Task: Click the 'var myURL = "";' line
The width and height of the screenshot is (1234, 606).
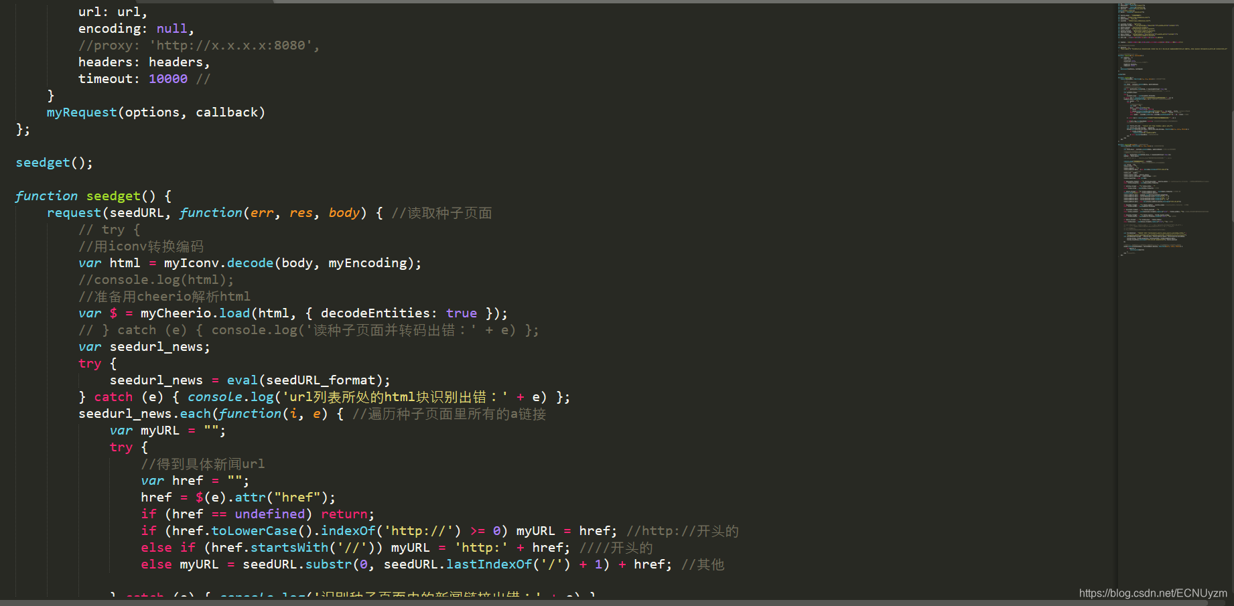Action: pyautogui.click(x=167, y=431)
